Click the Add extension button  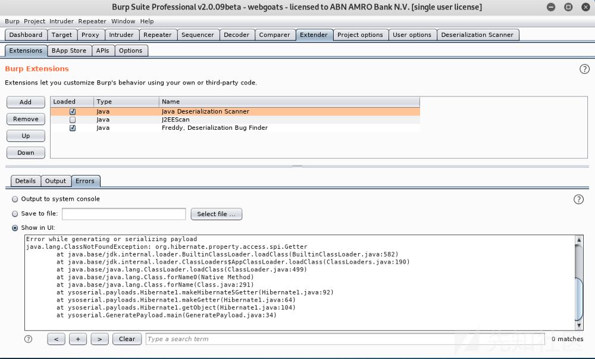click(x=26, y=102)
